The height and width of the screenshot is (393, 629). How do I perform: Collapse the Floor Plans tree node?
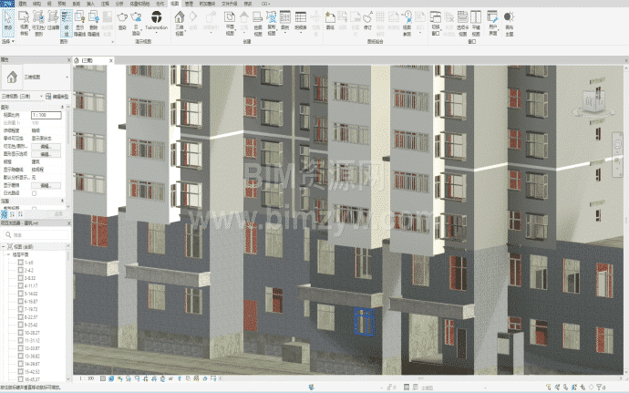point(8,254)
